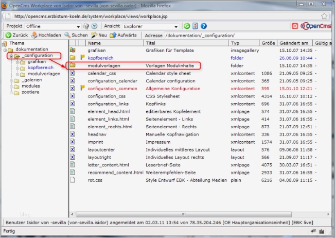Image resolution: width=335 pixels, height=238 pixels.
Task: Open the Suchen search tool
Action: (76, 35)
